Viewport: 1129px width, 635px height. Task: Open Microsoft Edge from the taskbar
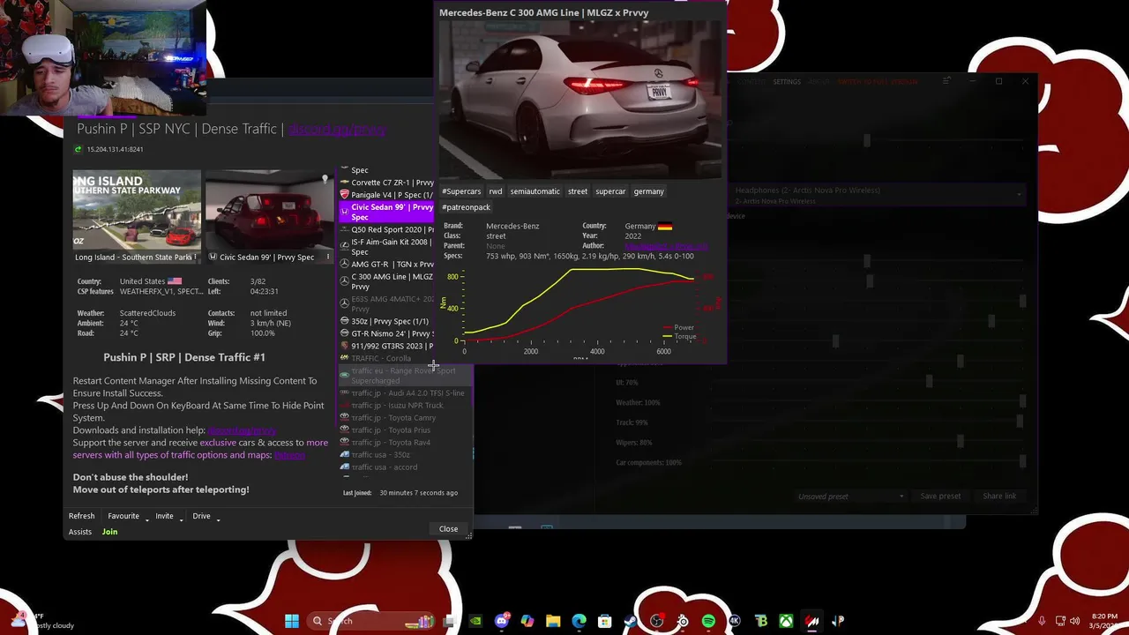[579, 621]
